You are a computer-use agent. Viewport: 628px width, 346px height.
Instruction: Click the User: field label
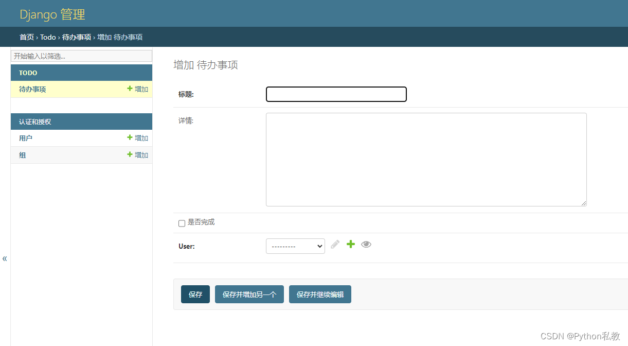187,246
